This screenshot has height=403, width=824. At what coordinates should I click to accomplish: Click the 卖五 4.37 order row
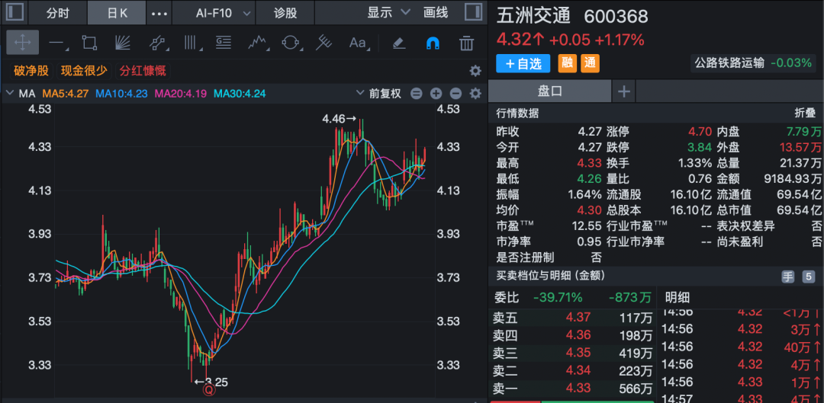[x=572, y=317]
